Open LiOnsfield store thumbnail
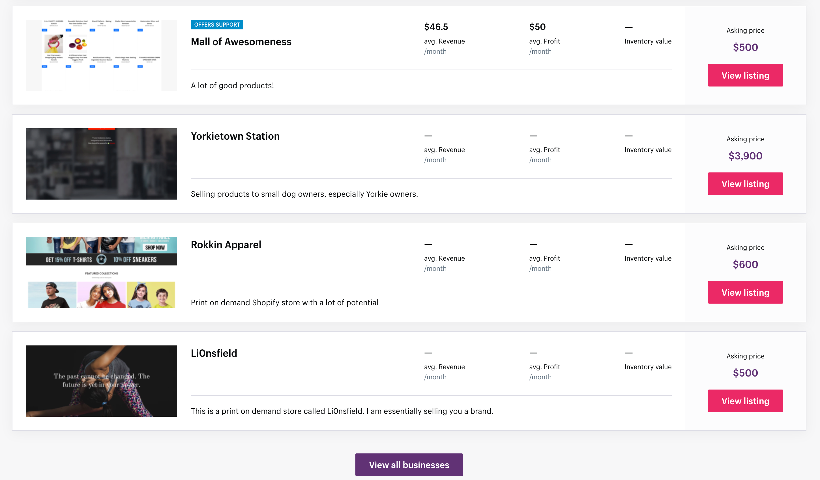 pyautogui.click(x=102, y=381)
